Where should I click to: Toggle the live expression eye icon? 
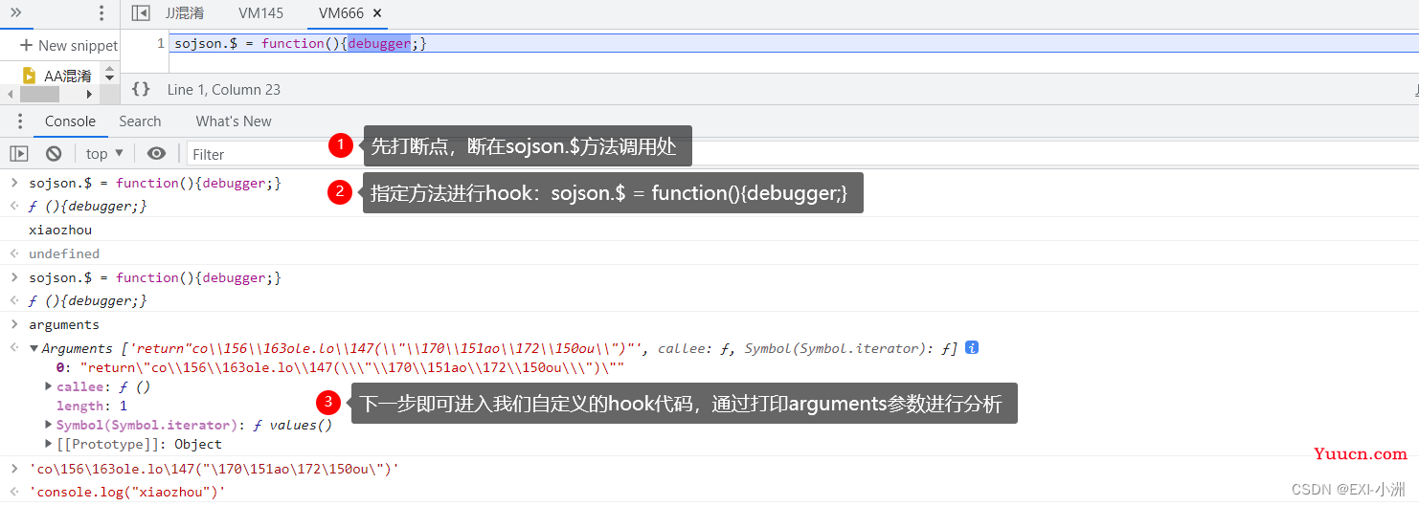[156, 153]
